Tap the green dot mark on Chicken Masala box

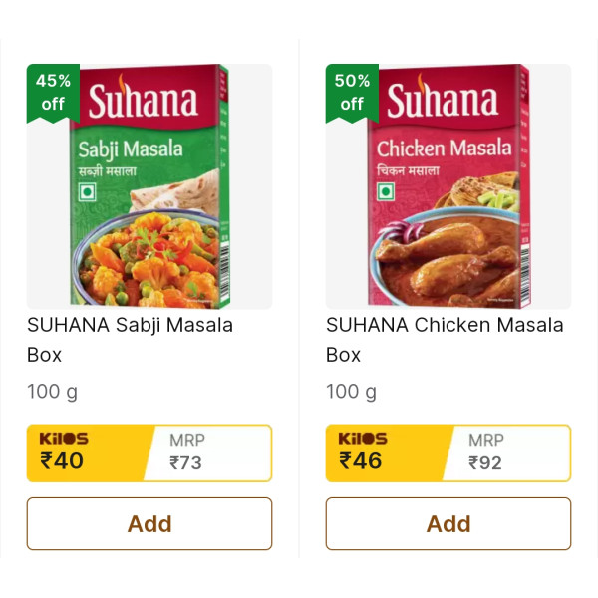point(386,191)
